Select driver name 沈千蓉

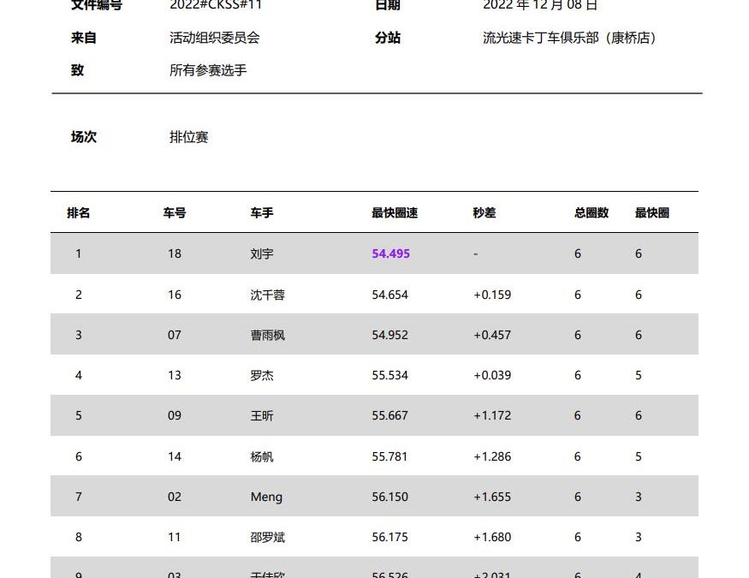(268, 295)
